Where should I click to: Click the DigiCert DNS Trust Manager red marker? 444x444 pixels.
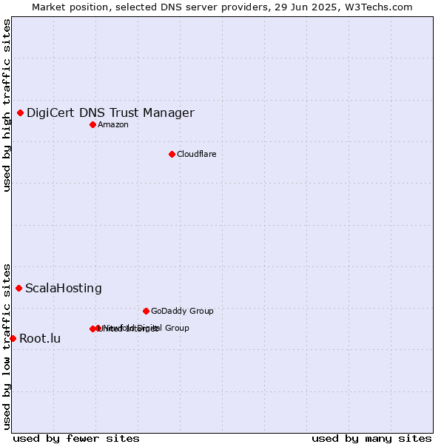coord(21,113)
